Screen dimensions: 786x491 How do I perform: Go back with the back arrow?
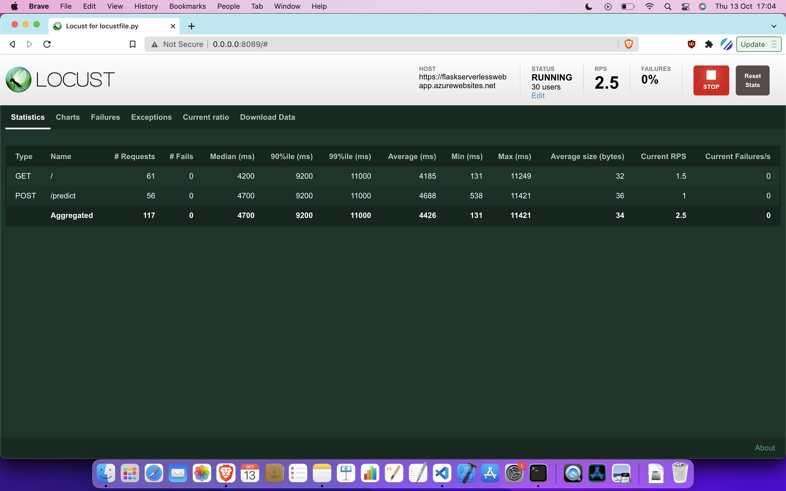click(x=12, y=44)
